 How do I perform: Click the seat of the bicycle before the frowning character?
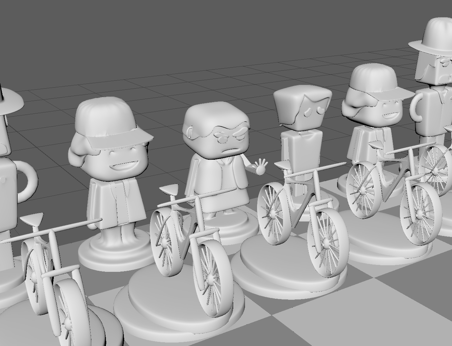pos(169,189)
